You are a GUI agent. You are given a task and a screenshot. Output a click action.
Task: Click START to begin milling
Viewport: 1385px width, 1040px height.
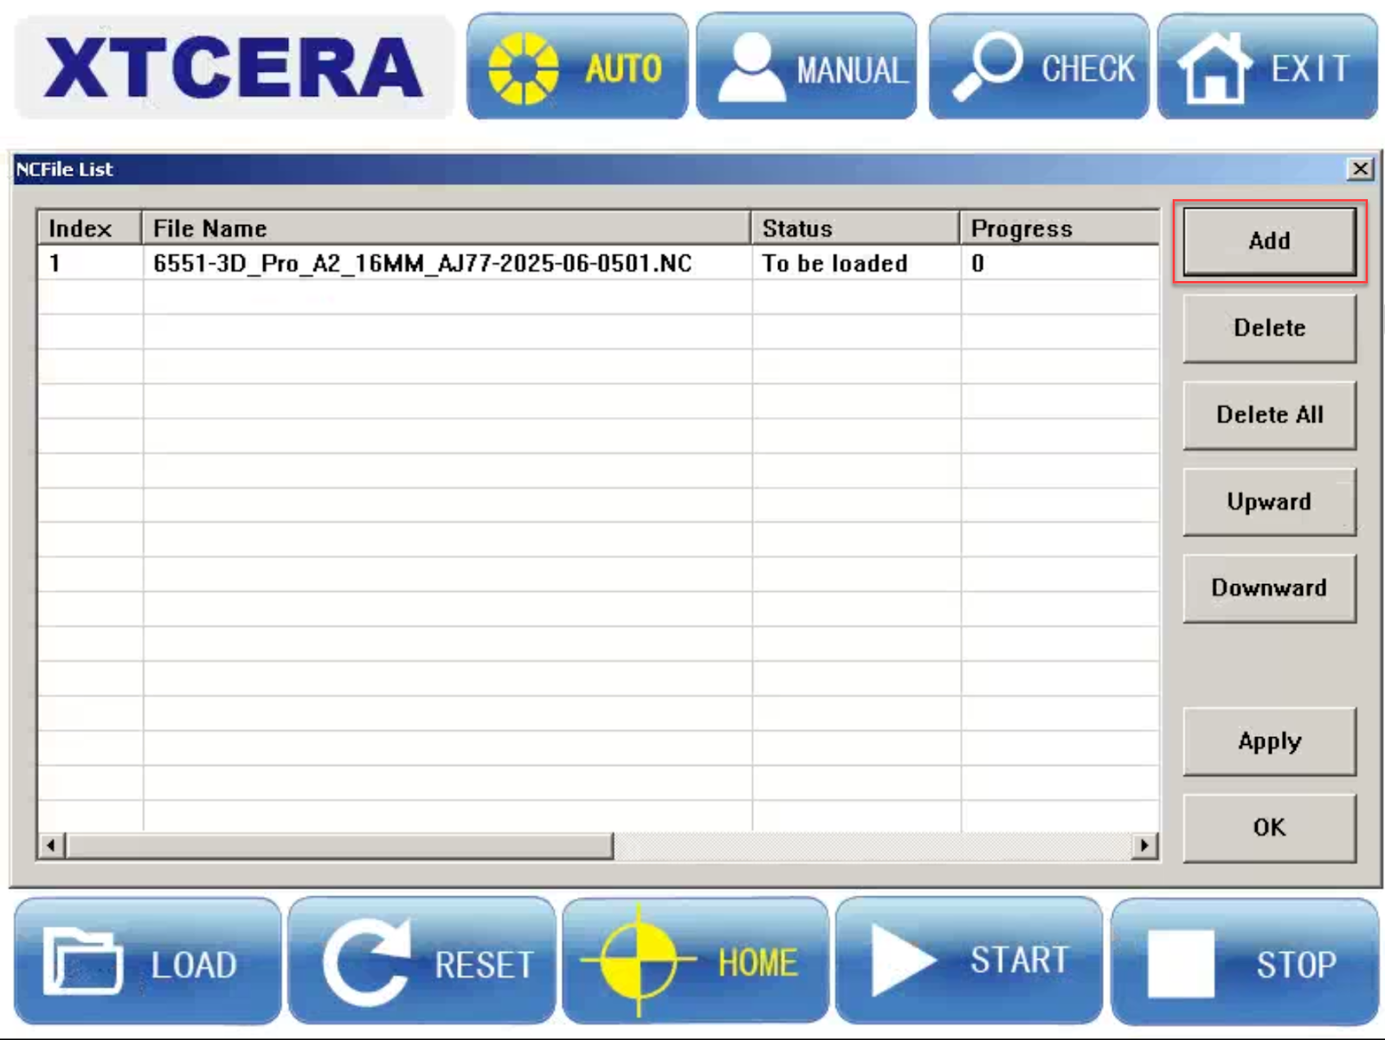(969, 961)
